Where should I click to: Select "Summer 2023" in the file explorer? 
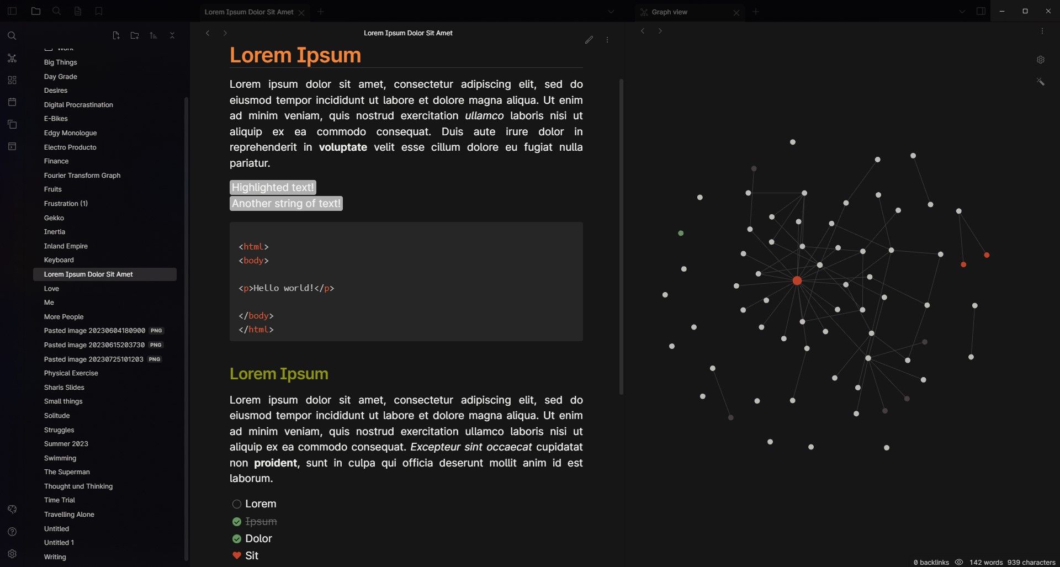coord(66,443)
